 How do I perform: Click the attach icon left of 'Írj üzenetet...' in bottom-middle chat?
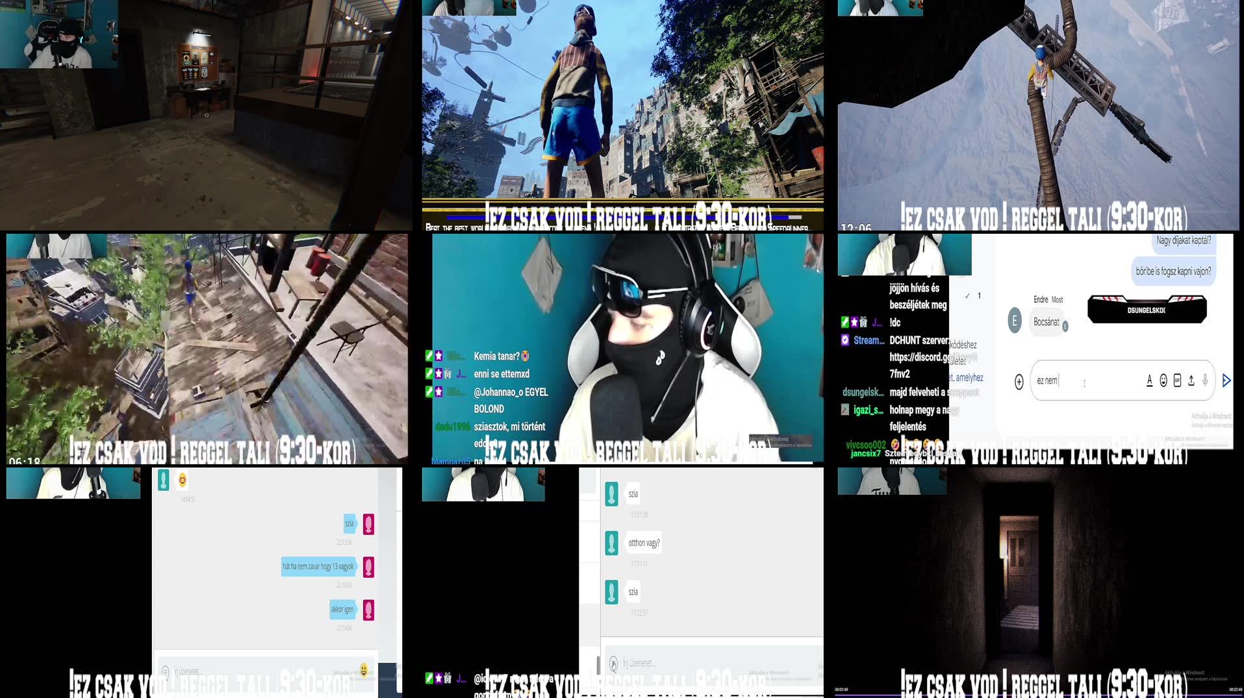coord(613,664)
